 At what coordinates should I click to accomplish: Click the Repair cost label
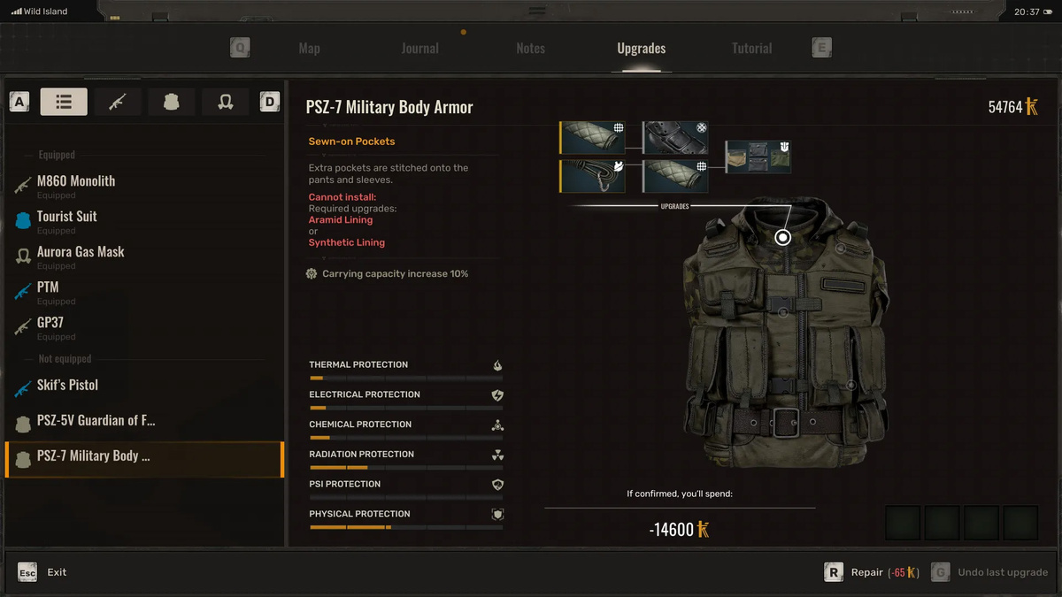click(x=885, y=572)
